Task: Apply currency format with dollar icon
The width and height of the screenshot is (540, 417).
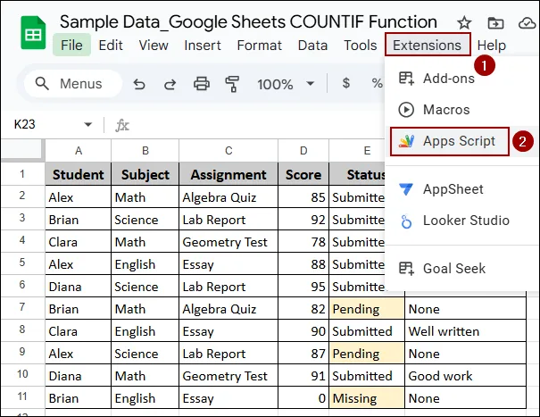Action: pyautogui.click(x=346, y=83)
